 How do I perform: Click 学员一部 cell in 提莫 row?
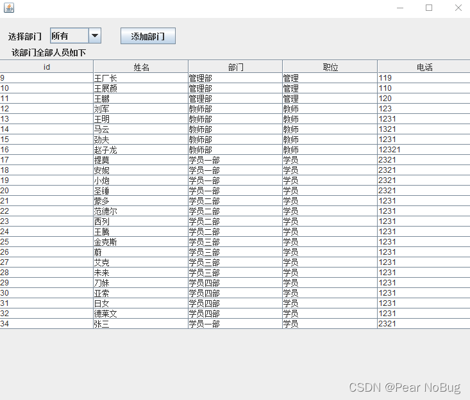coord(235,160)
